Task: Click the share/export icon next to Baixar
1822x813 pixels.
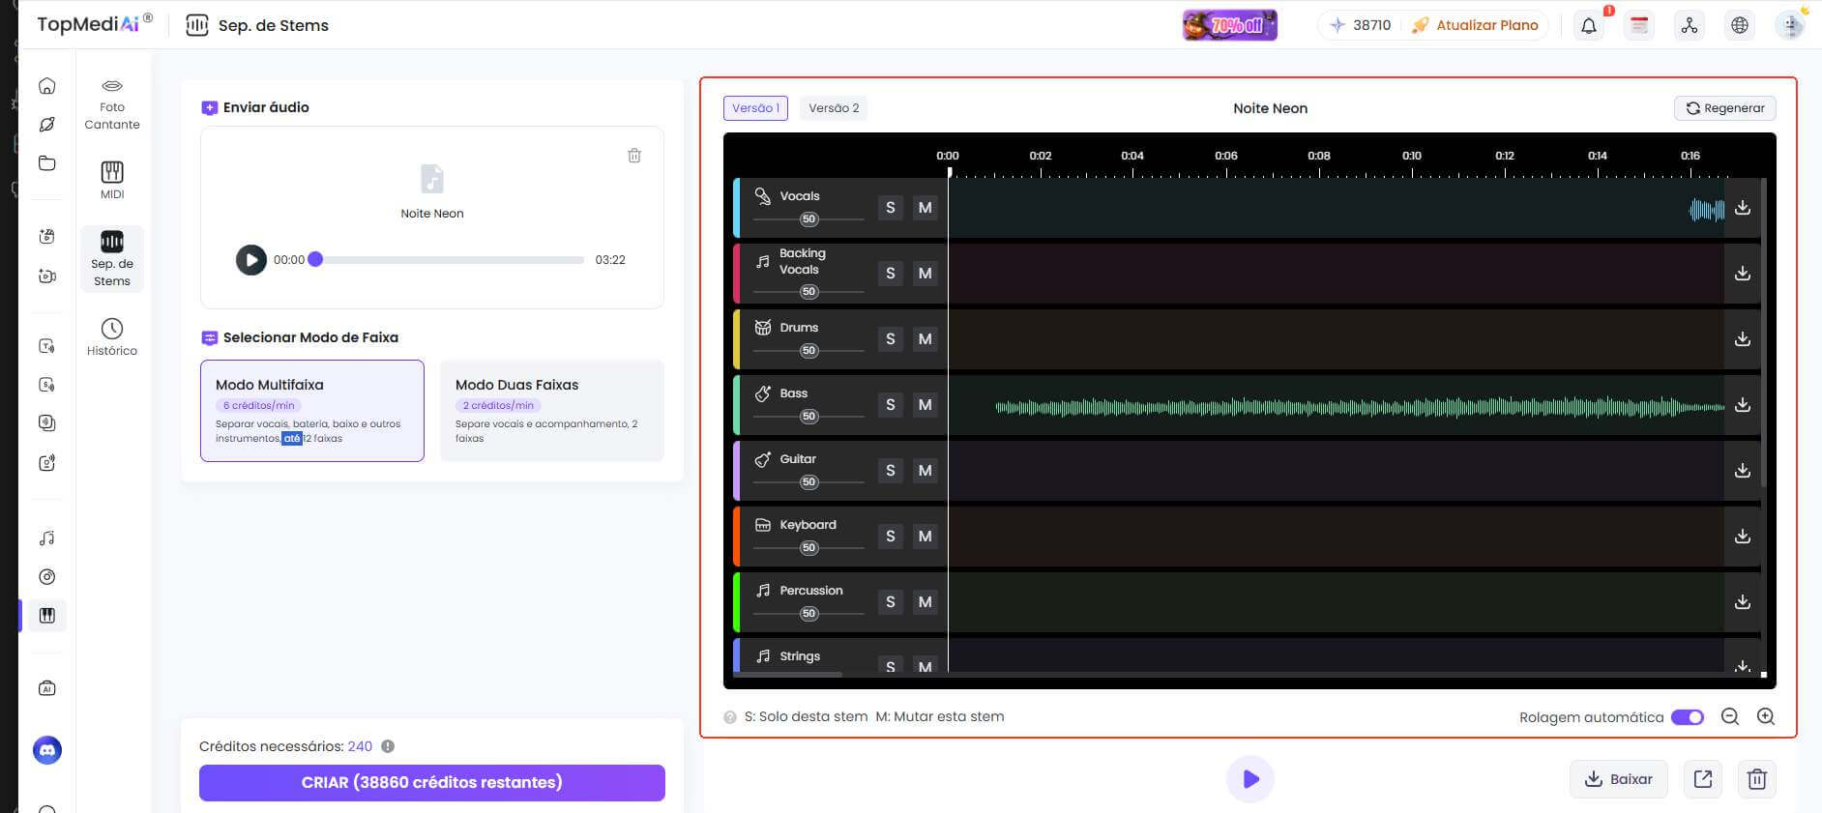Action: 1702,779
